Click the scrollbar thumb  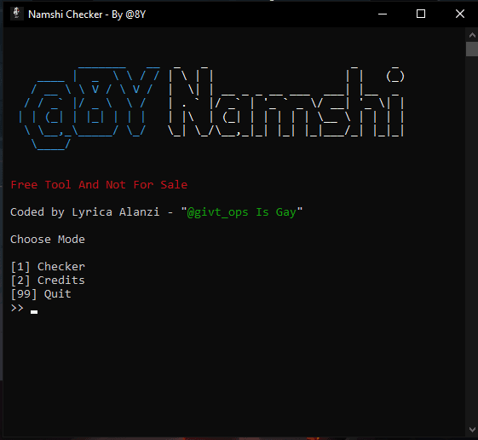[472, 49]
